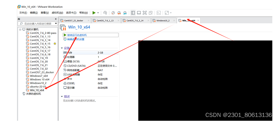Toggle the thumbnail bar view icon
This screenshot has width=277, height=121.
(139, 13)
